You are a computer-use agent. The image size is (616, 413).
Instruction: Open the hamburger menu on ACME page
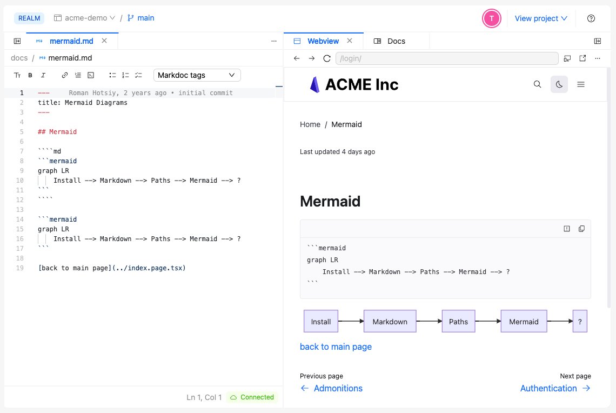pos(581,84)
